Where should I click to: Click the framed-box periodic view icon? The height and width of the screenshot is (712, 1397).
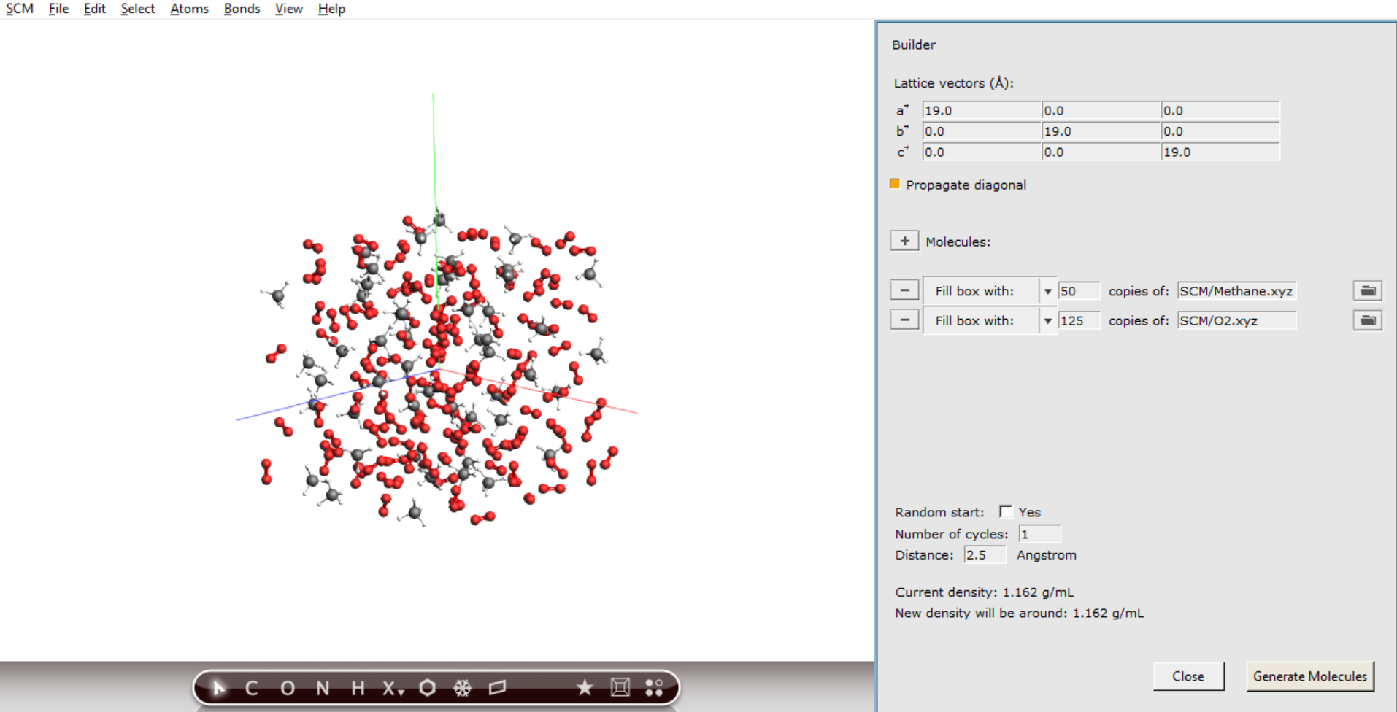click(620, 688)
